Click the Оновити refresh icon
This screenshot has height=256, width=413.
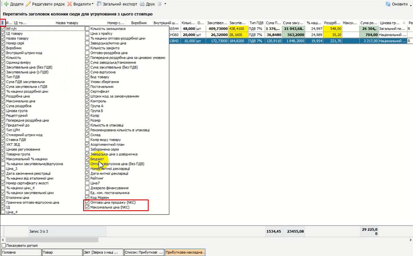[388, 4]
